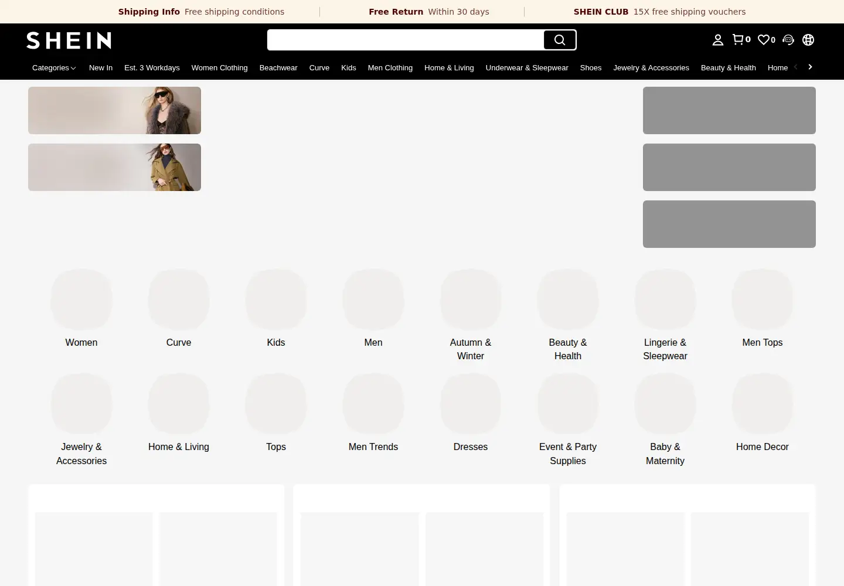Screen dimensions: 844x586
Task: Open Autumn & Winter category
Action: [471, 315]
